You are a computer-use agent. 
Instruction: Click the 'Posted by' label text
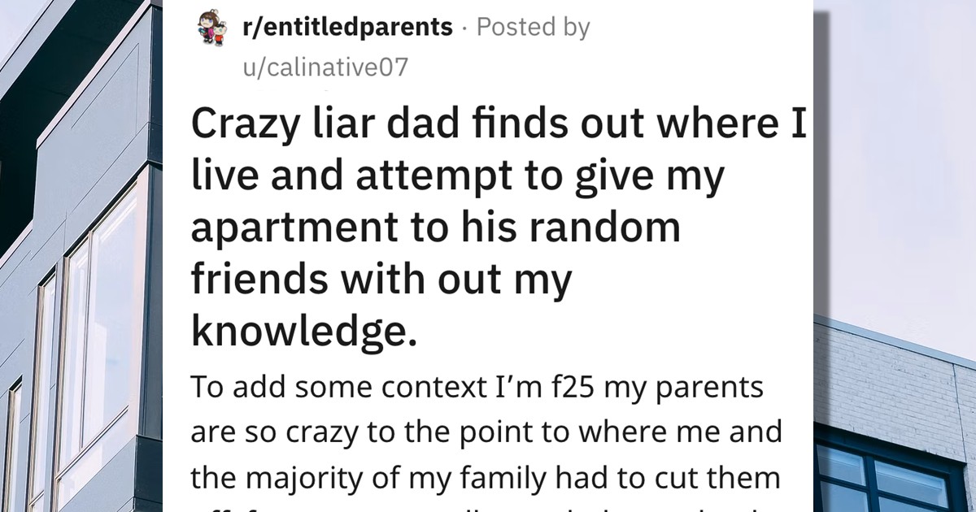click(533, 26)
